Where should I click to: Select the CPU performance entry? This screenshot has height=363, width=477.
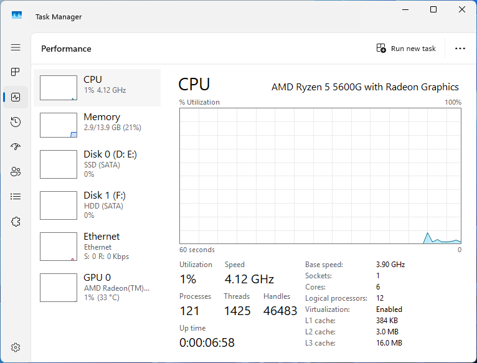[97, 88]
